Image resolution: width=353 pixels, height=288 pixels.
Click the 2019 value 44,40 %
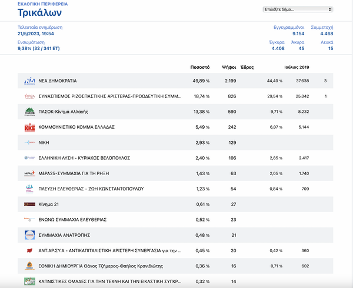(275, 81)
